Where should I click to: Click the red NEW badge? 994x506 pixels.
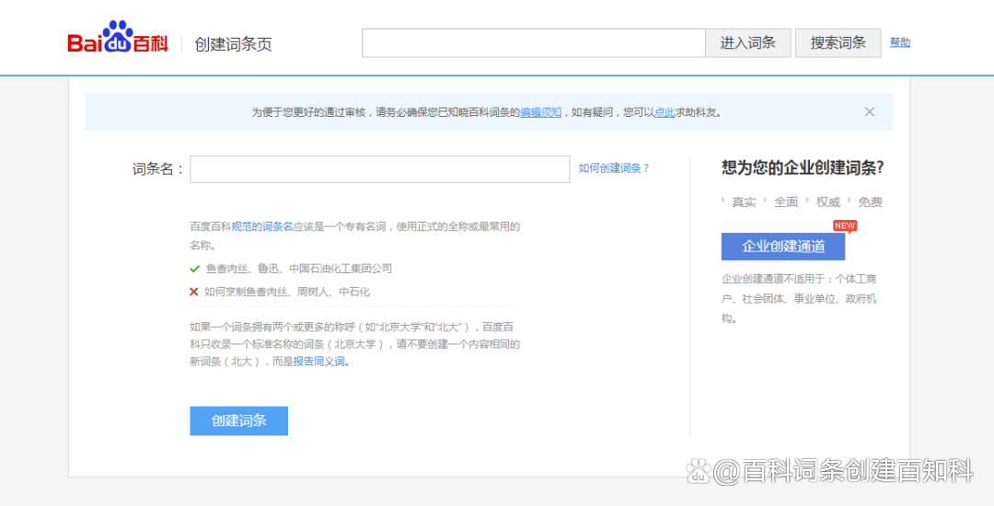click(x=844, y=225)
